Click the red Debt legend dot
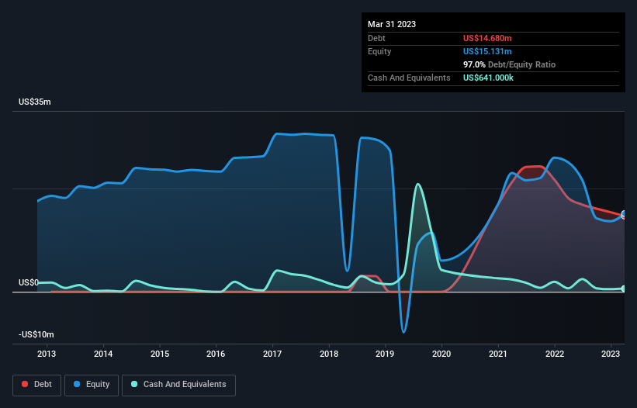637x408 pixels. [x=25, y=384]
